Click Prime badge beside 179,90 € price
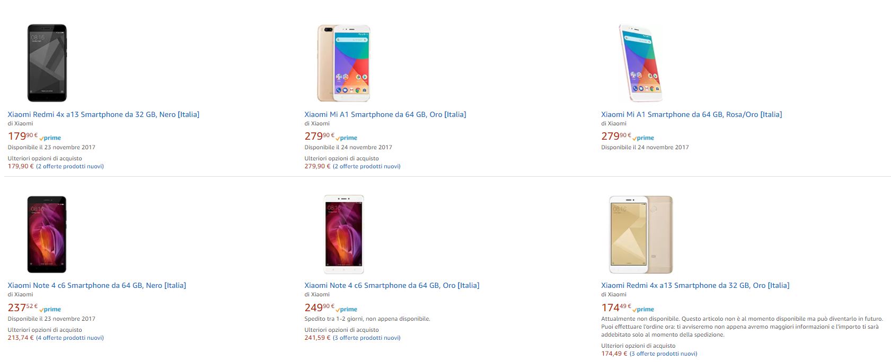 [51, 138]
